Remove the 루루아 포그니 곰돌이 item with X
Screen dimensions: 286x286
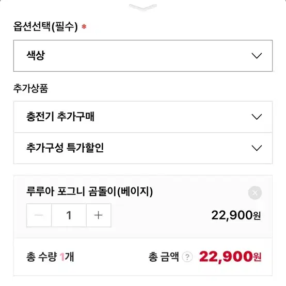click(x=255, y=193)
